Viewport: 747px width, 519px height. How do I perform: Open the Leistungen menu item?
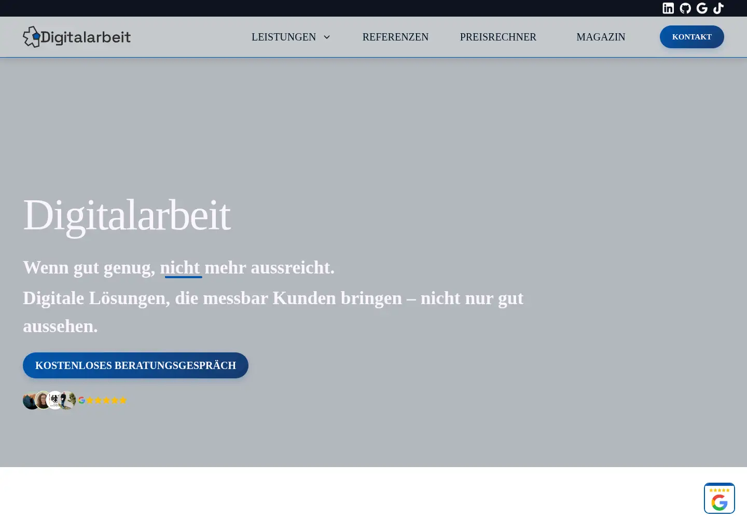click(284, 37)
